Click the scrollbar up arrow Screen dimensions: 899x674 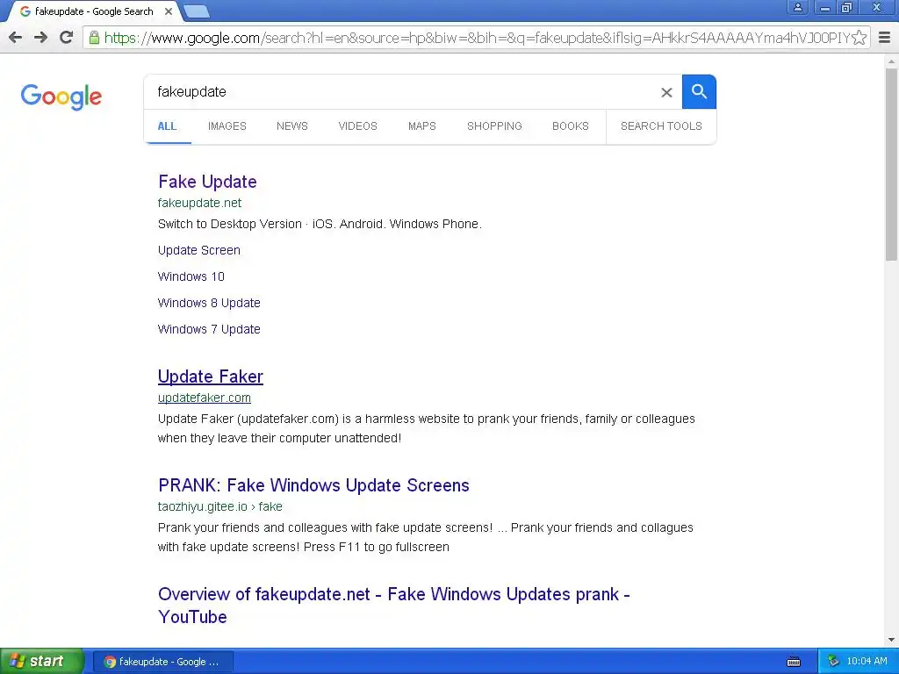click(x=891, y=61)
